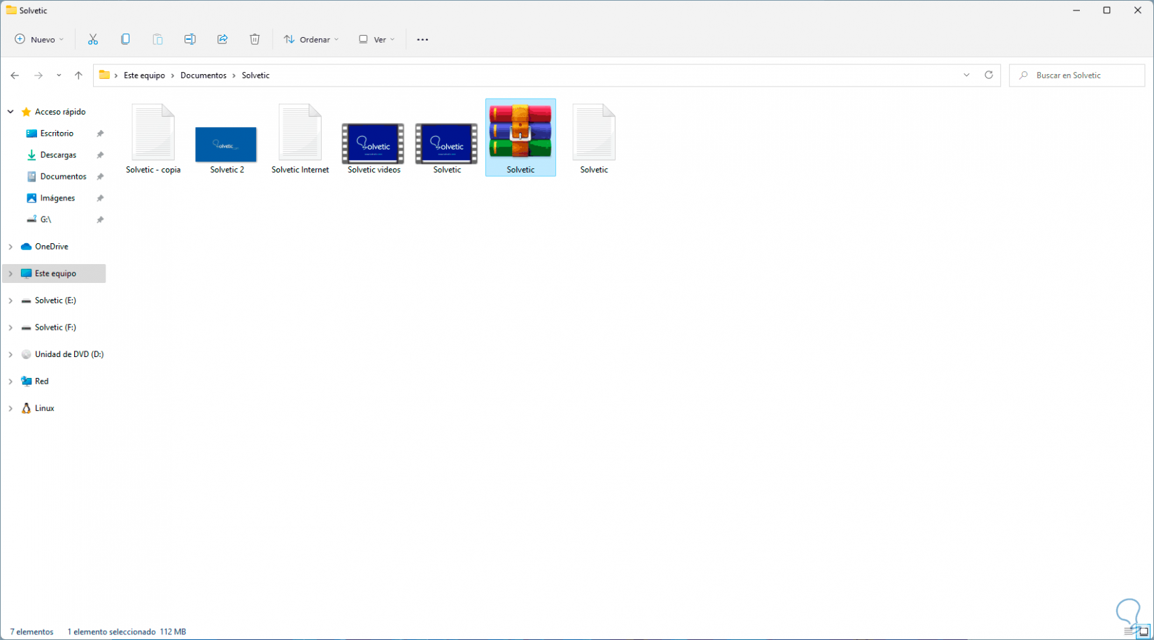Refresh the Solvetic folder view
The width and height of the screenshot is (1154, 640).
(989, 75)
